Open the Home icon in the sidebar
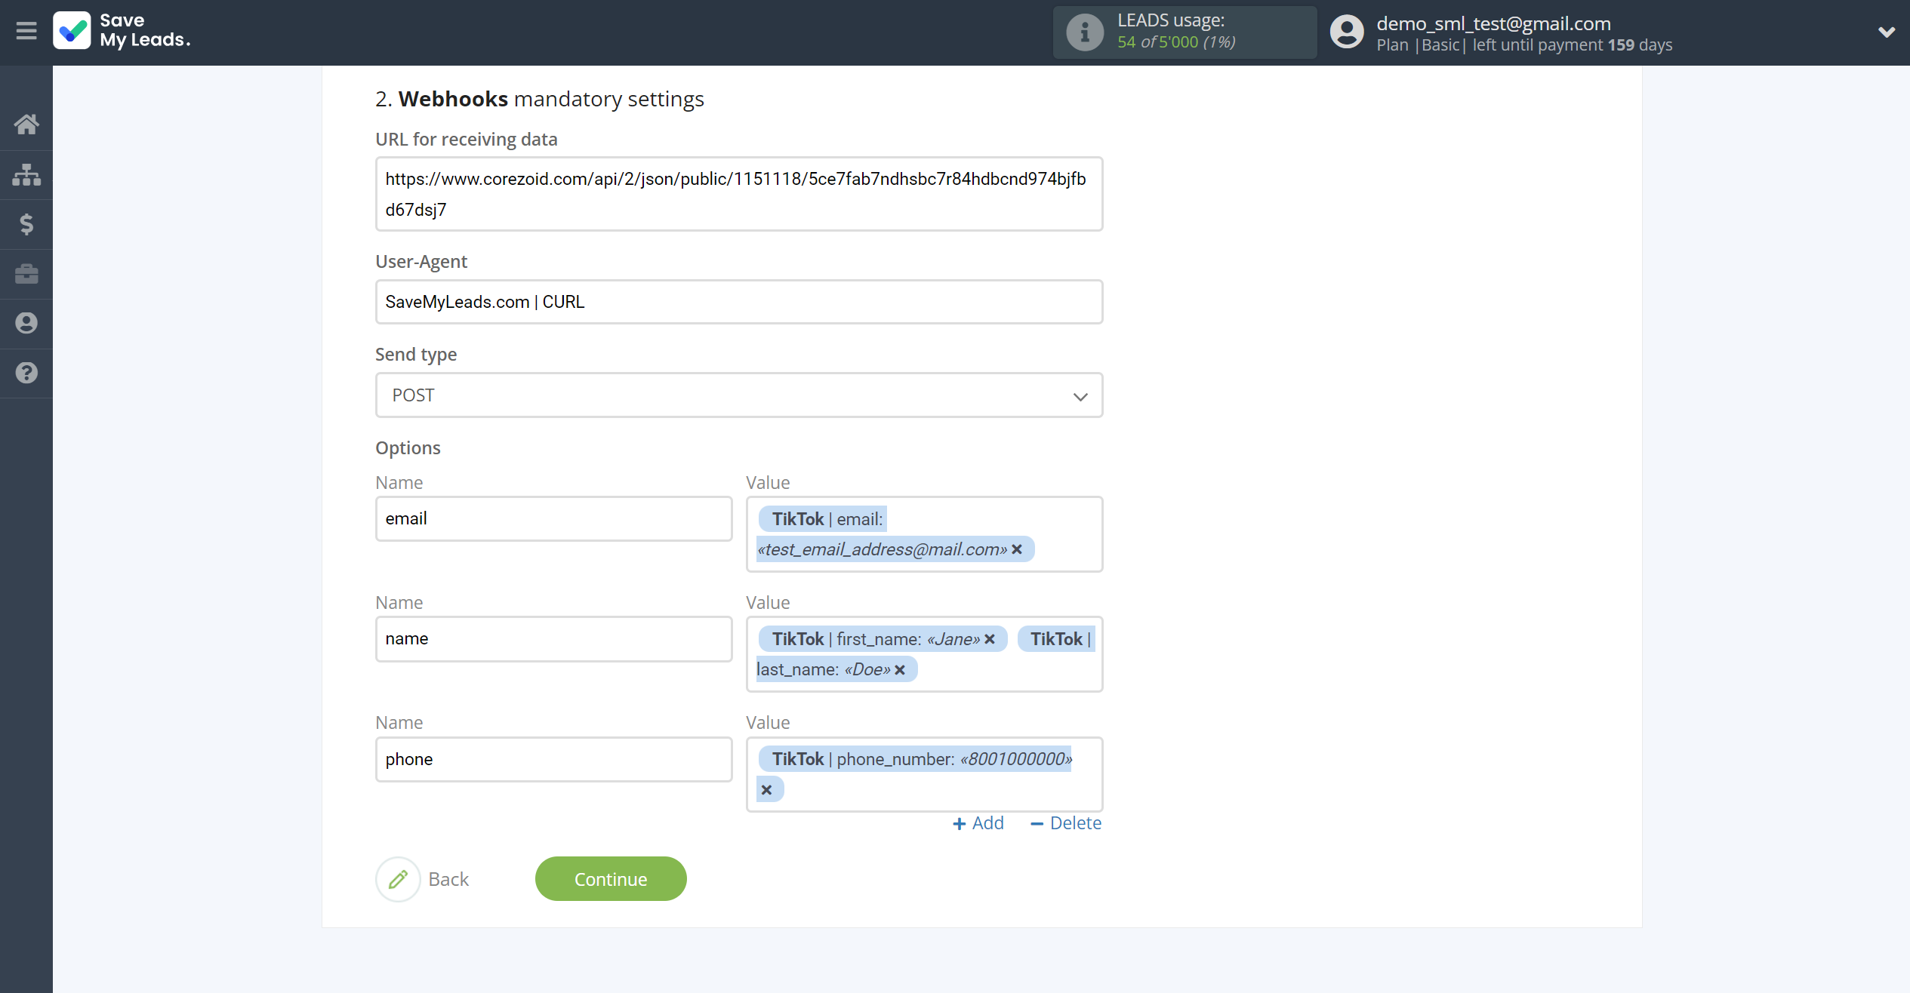 (26, 125)
